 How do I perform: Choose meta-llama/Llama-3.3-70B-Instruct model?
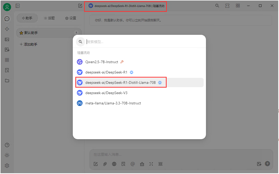coord(139,103)
